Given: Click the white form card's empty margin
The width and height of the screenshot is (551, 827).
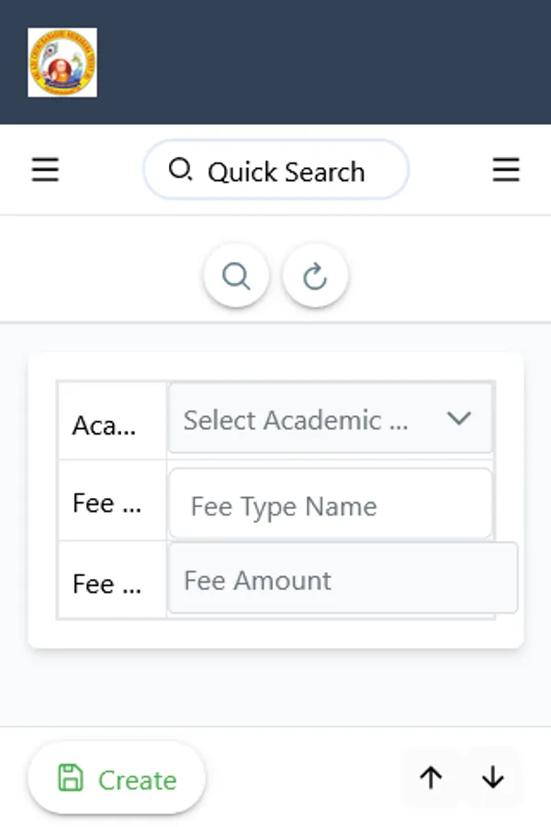Looking at the screenshot, I should point(275,634).
